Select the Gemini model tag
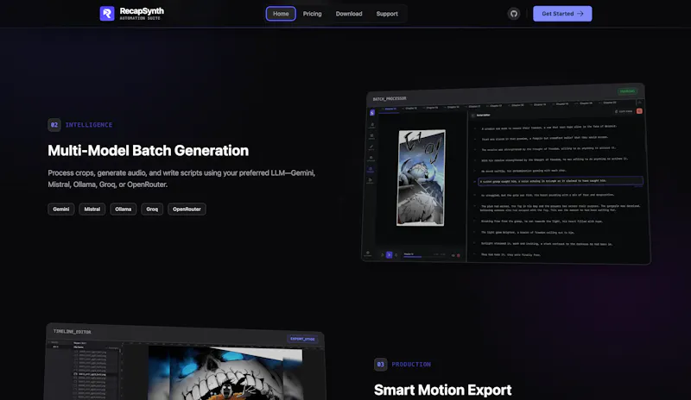Screen dimensions: 691x400 (x=60, y=209)
